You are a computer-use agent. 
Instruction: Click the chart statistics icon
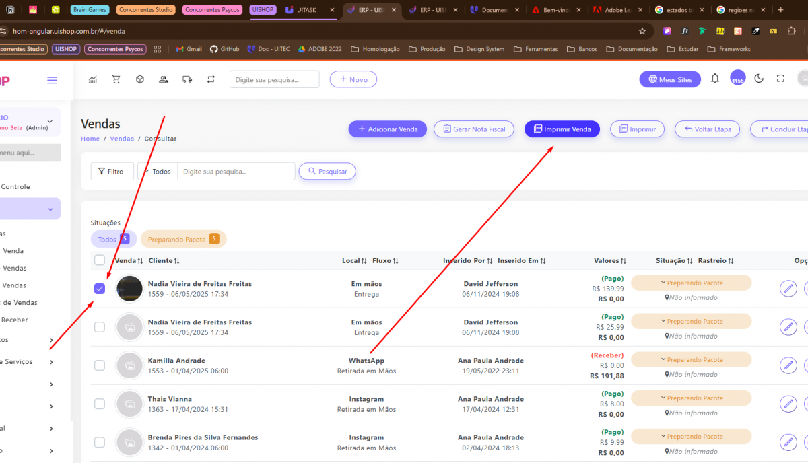tap(92, 79)
